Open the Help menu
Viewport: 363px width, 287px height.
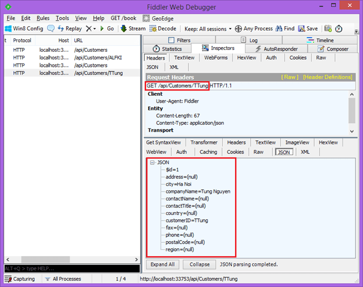99,18
